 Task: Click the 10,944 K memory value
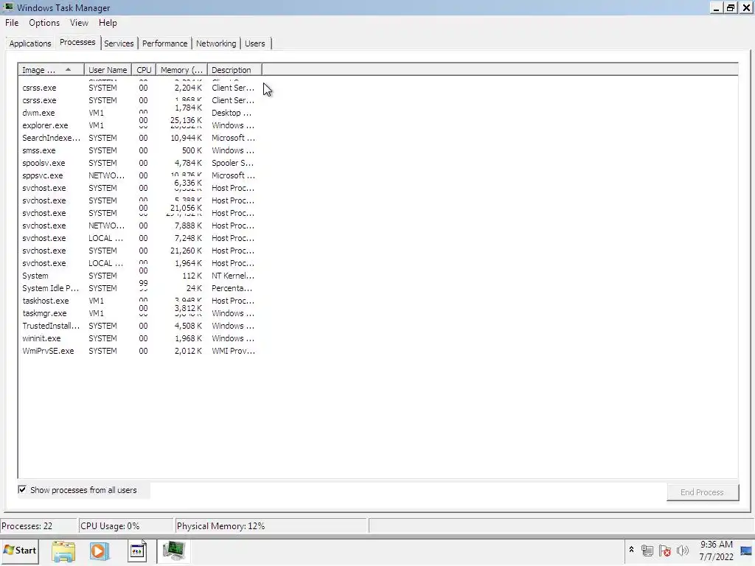(186, 138)
